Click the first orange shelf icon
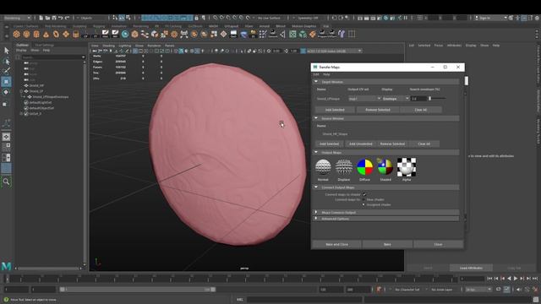Image resolution: width=541 pixels, height=304 pixels. (17, 34)
